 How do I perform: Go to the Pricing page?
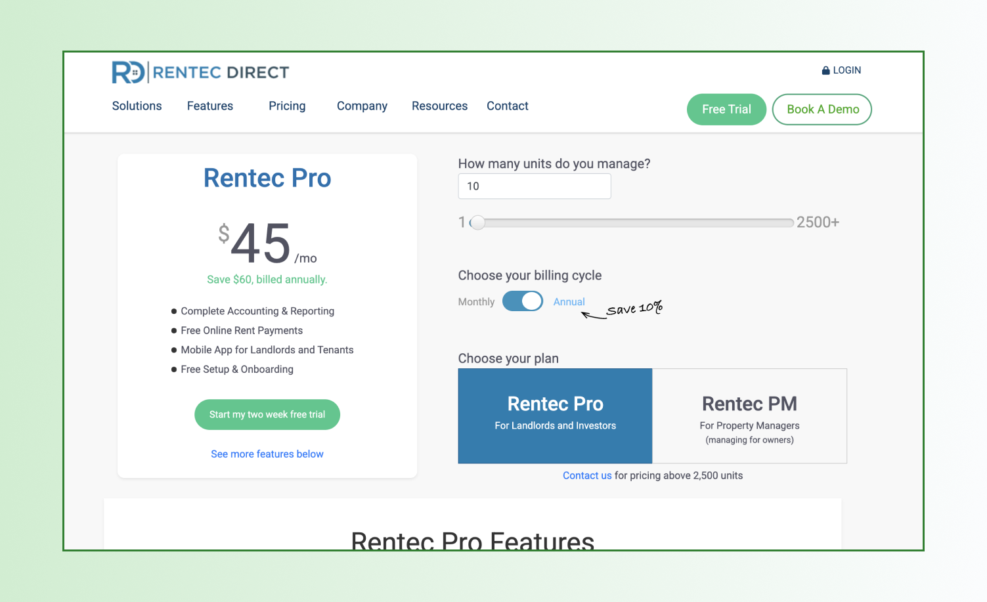click(x=287, y=106)
